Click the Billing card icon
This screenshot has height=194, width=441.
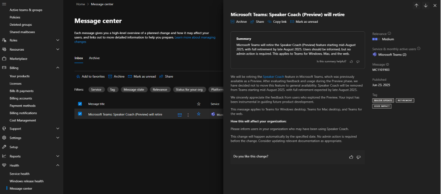coord(4,68)
